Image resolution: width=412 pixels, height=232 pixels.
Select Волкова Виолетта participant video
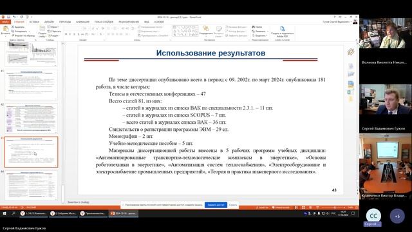[x=386, y=33]
